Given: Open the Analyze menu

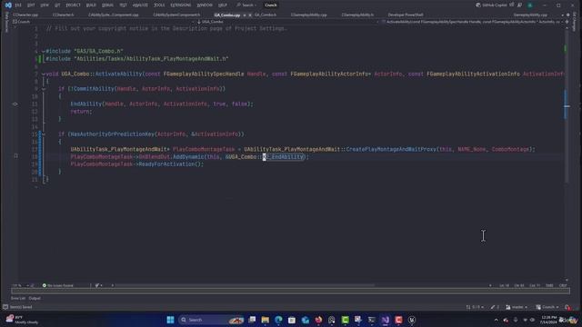Looking at the screenshot, I should pyautogui.click(x=140, y=5).
